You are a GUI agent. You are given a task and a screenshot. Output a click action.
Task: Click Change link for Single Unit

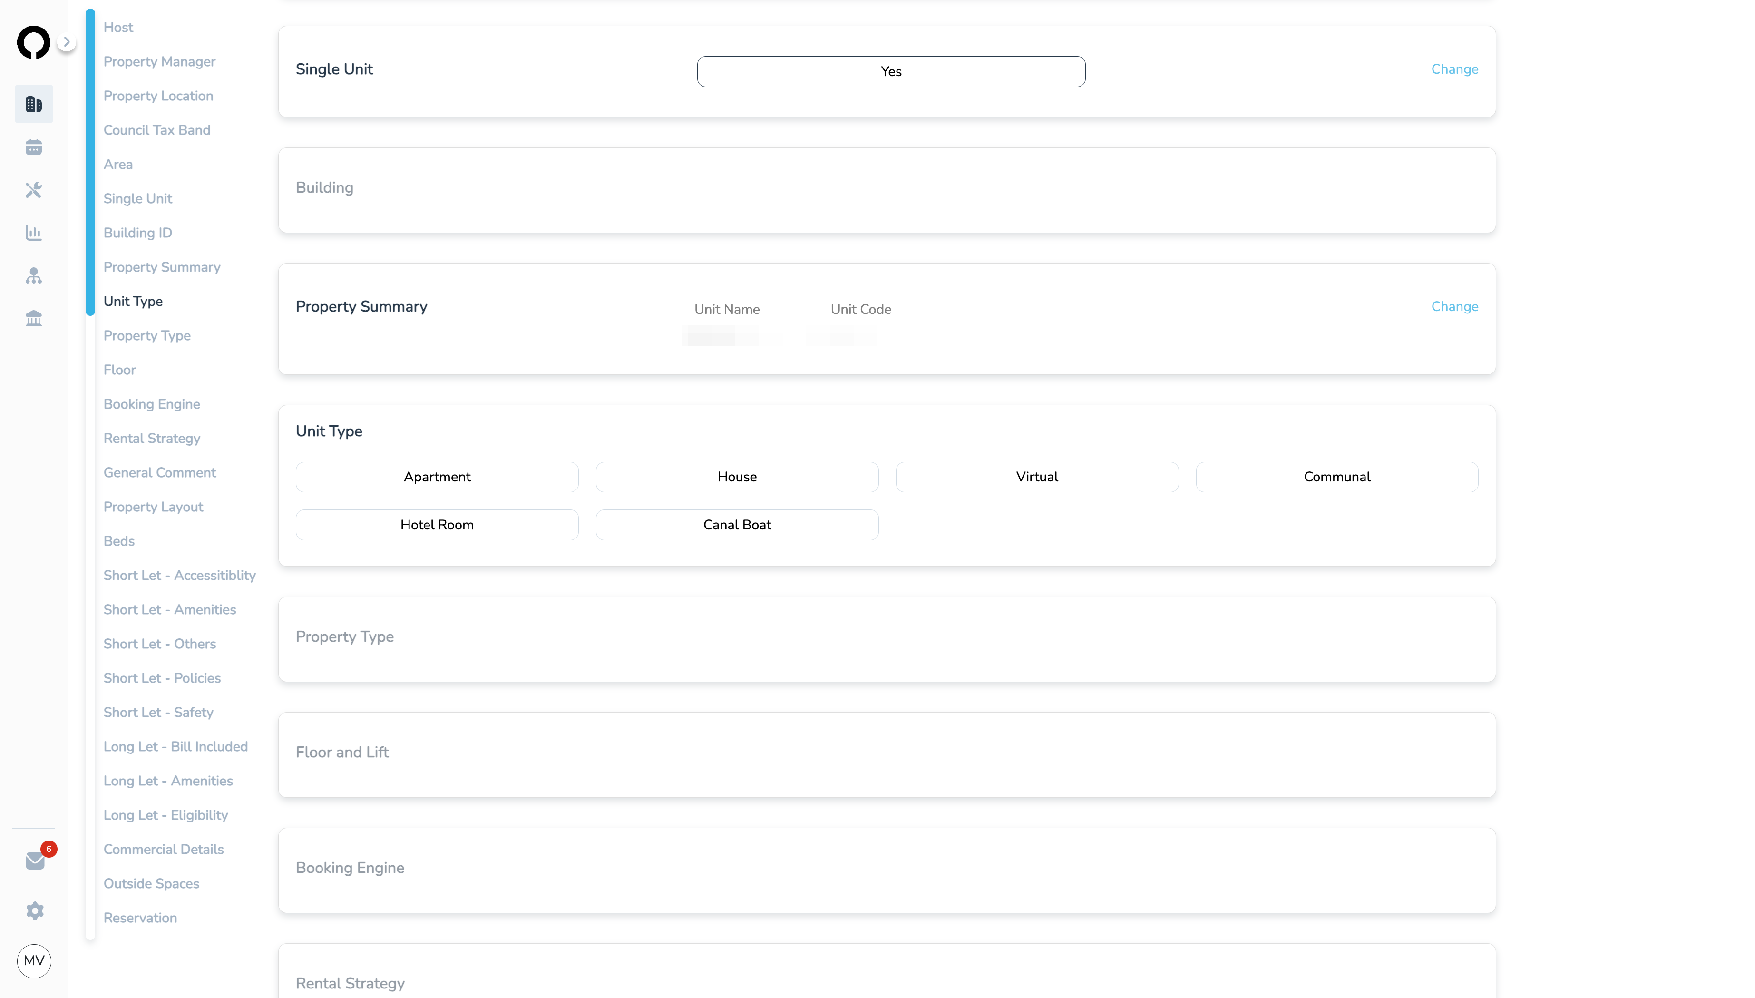(1455, 69)
